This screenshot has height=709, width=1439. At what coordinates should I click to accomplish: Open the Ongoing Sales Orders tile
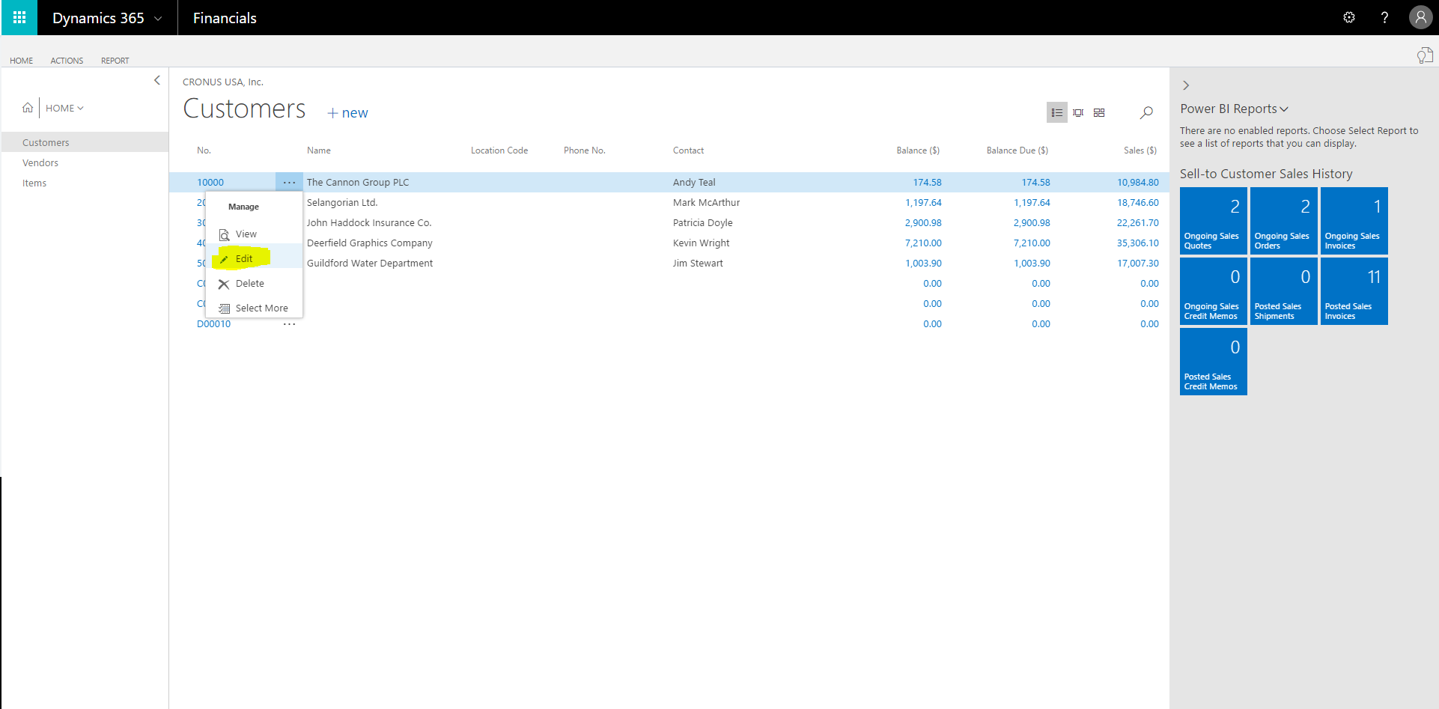[x=1283, y=221]
